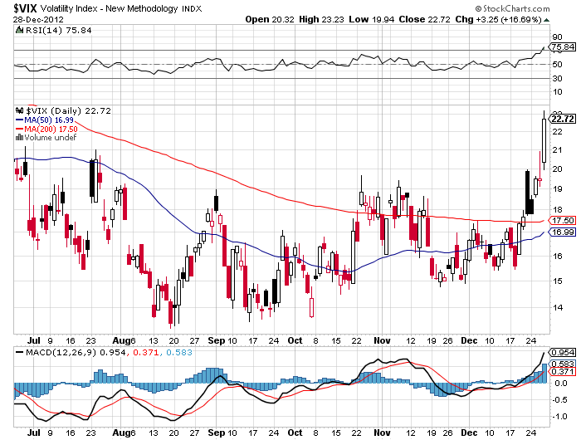Click the green up arrow after the Chg percentage
Viewport: 581px width, 440px height.
click(x=546, y=20)
